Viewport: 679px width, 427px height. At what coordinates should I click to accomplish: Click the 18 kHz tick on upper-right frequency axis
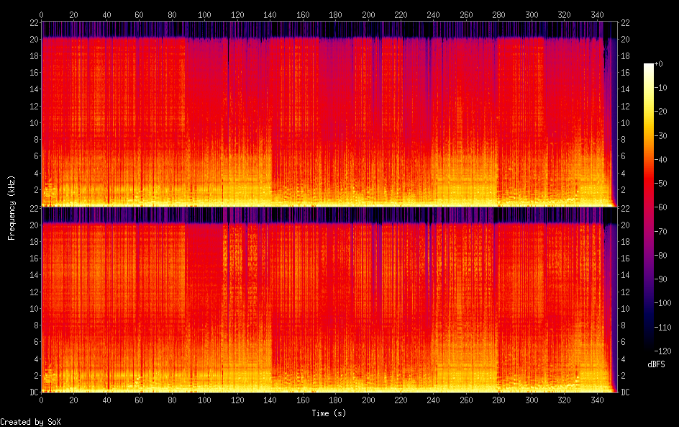pyautogui.click(x=626, y=56)
